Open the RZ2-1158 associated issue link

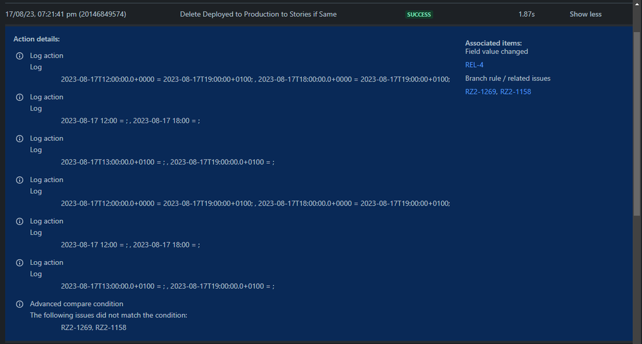click(515, 92)
